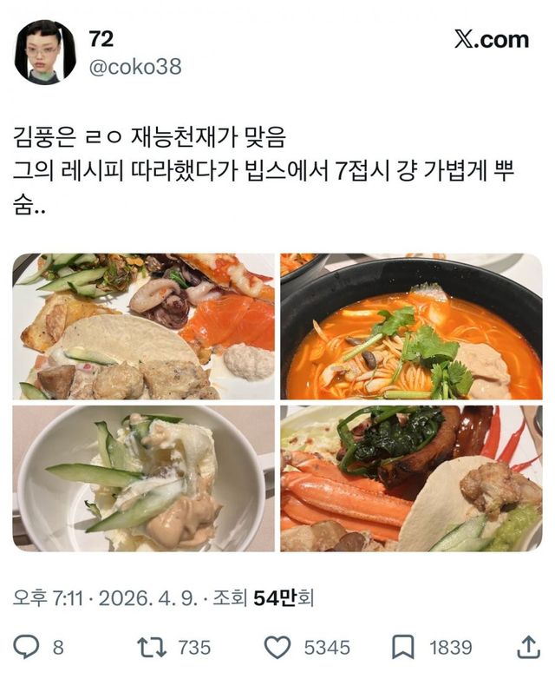Click the X.com logo
Viewport: 555px width, 679px height.
pos(492,39)
